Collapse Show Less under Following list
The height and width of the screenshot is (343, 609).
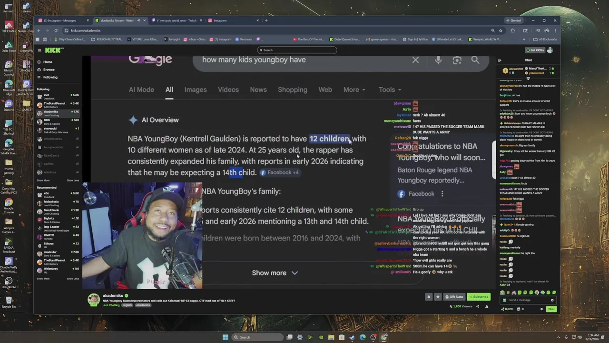[73, 181]
